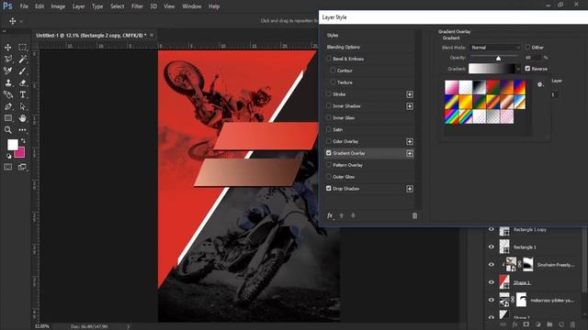
Task: Select the Pen tool
Action: click(8, 106)
